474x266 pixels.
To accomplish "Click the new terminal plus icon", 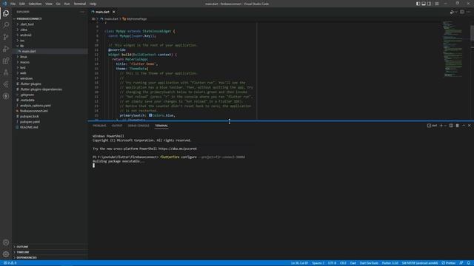I will coord(441,126).
